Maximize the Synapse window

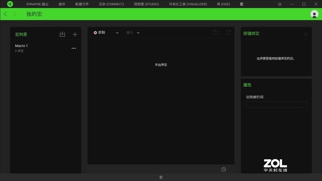(x=304, y=4)
